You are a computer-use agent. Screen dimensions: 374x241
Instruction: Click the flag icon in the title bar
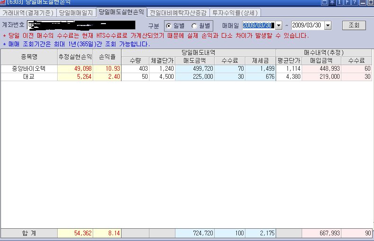pyautogui.click(x=347, y=2)
